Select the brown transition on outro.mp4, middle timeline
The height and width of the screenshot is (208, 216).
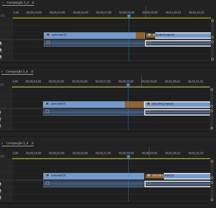point(134,105)
